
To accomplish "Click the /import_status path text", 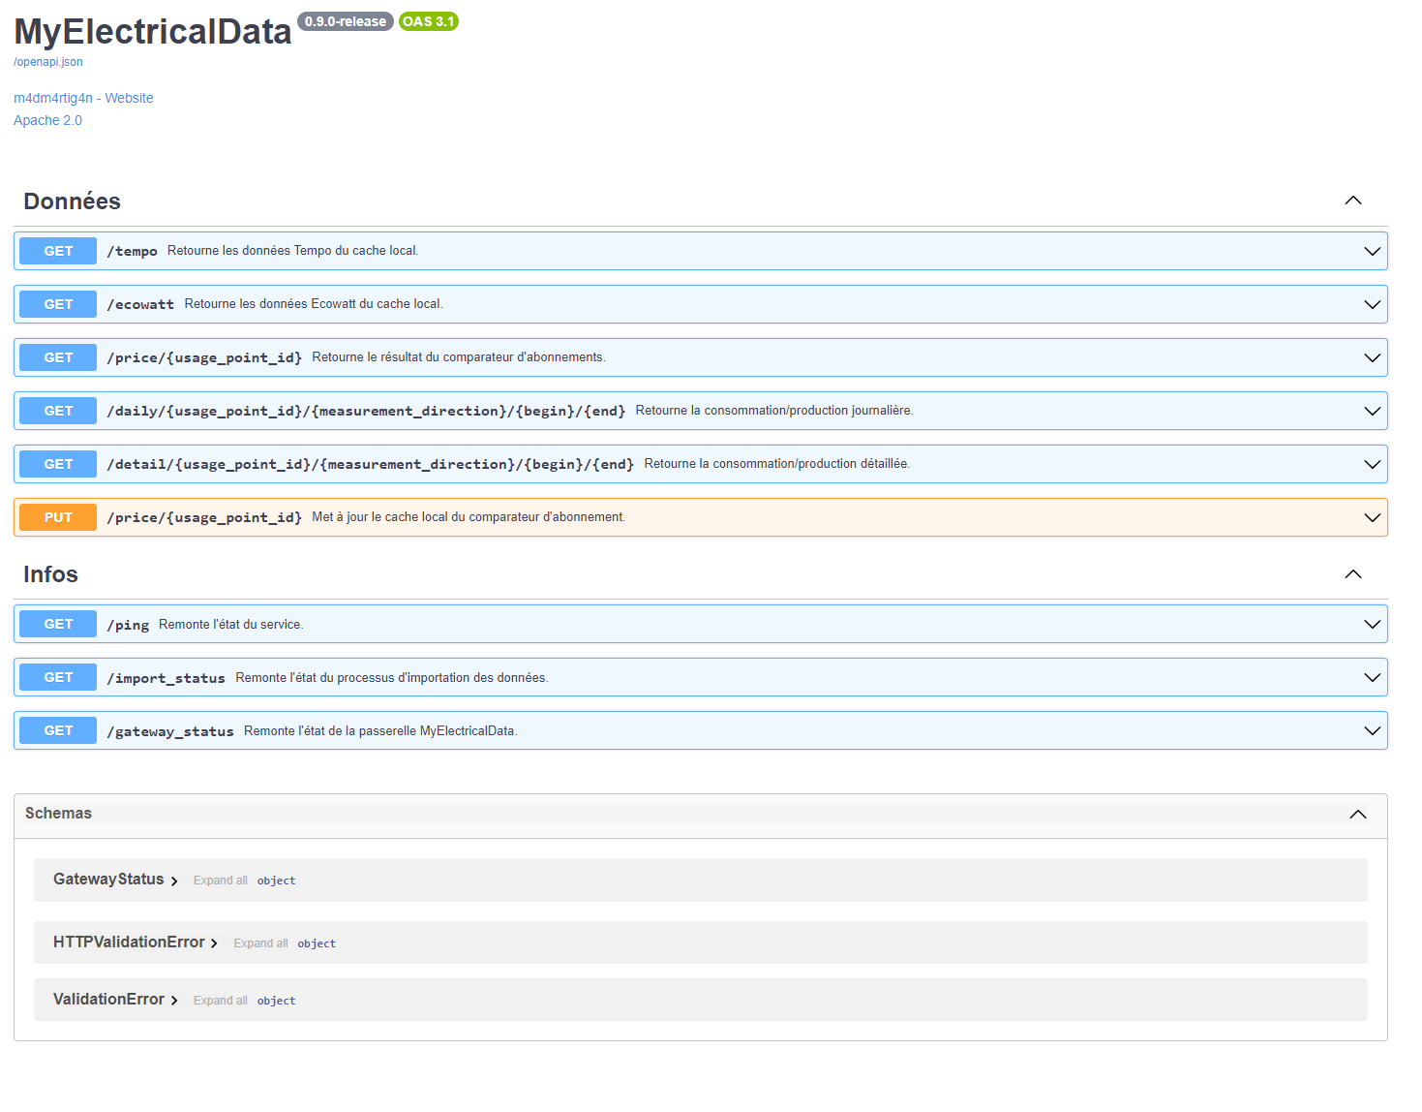I will pos(166,678).
